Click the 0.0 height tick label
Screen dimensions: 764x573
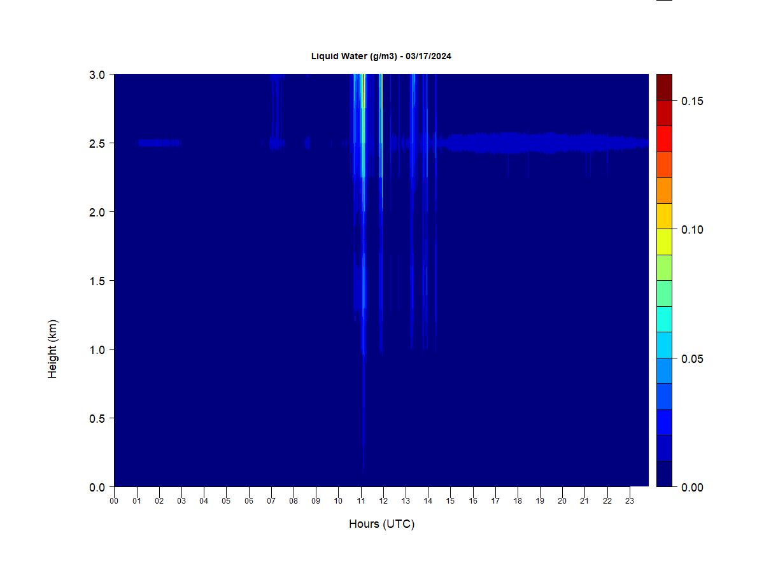tap(97, 487)
